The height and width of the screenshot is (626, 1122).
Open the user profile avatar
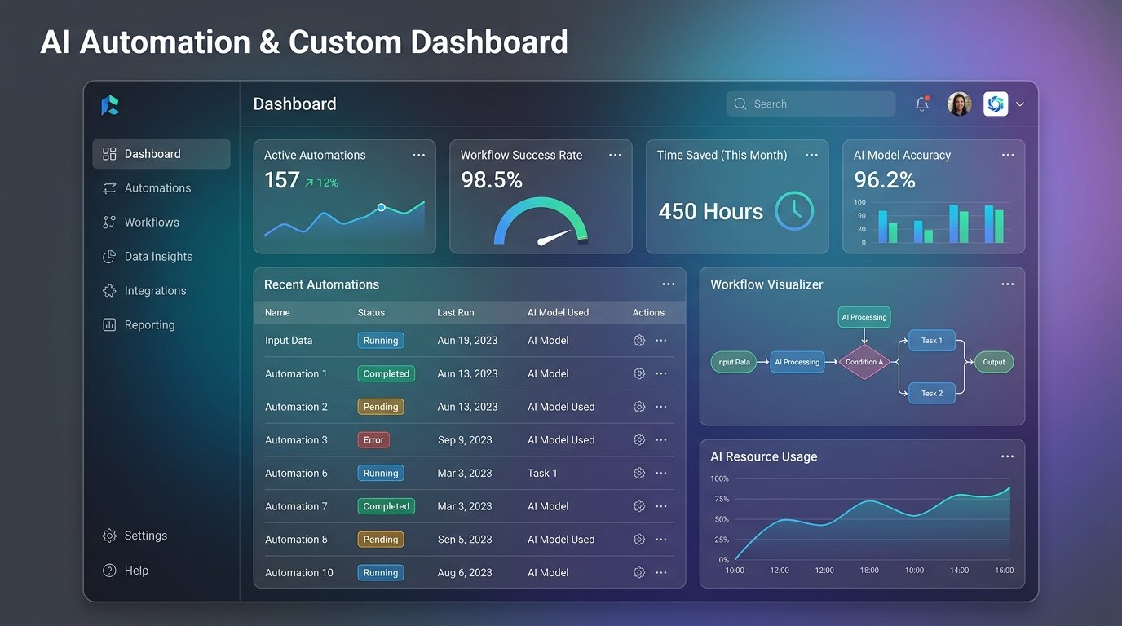pos(959,104)
